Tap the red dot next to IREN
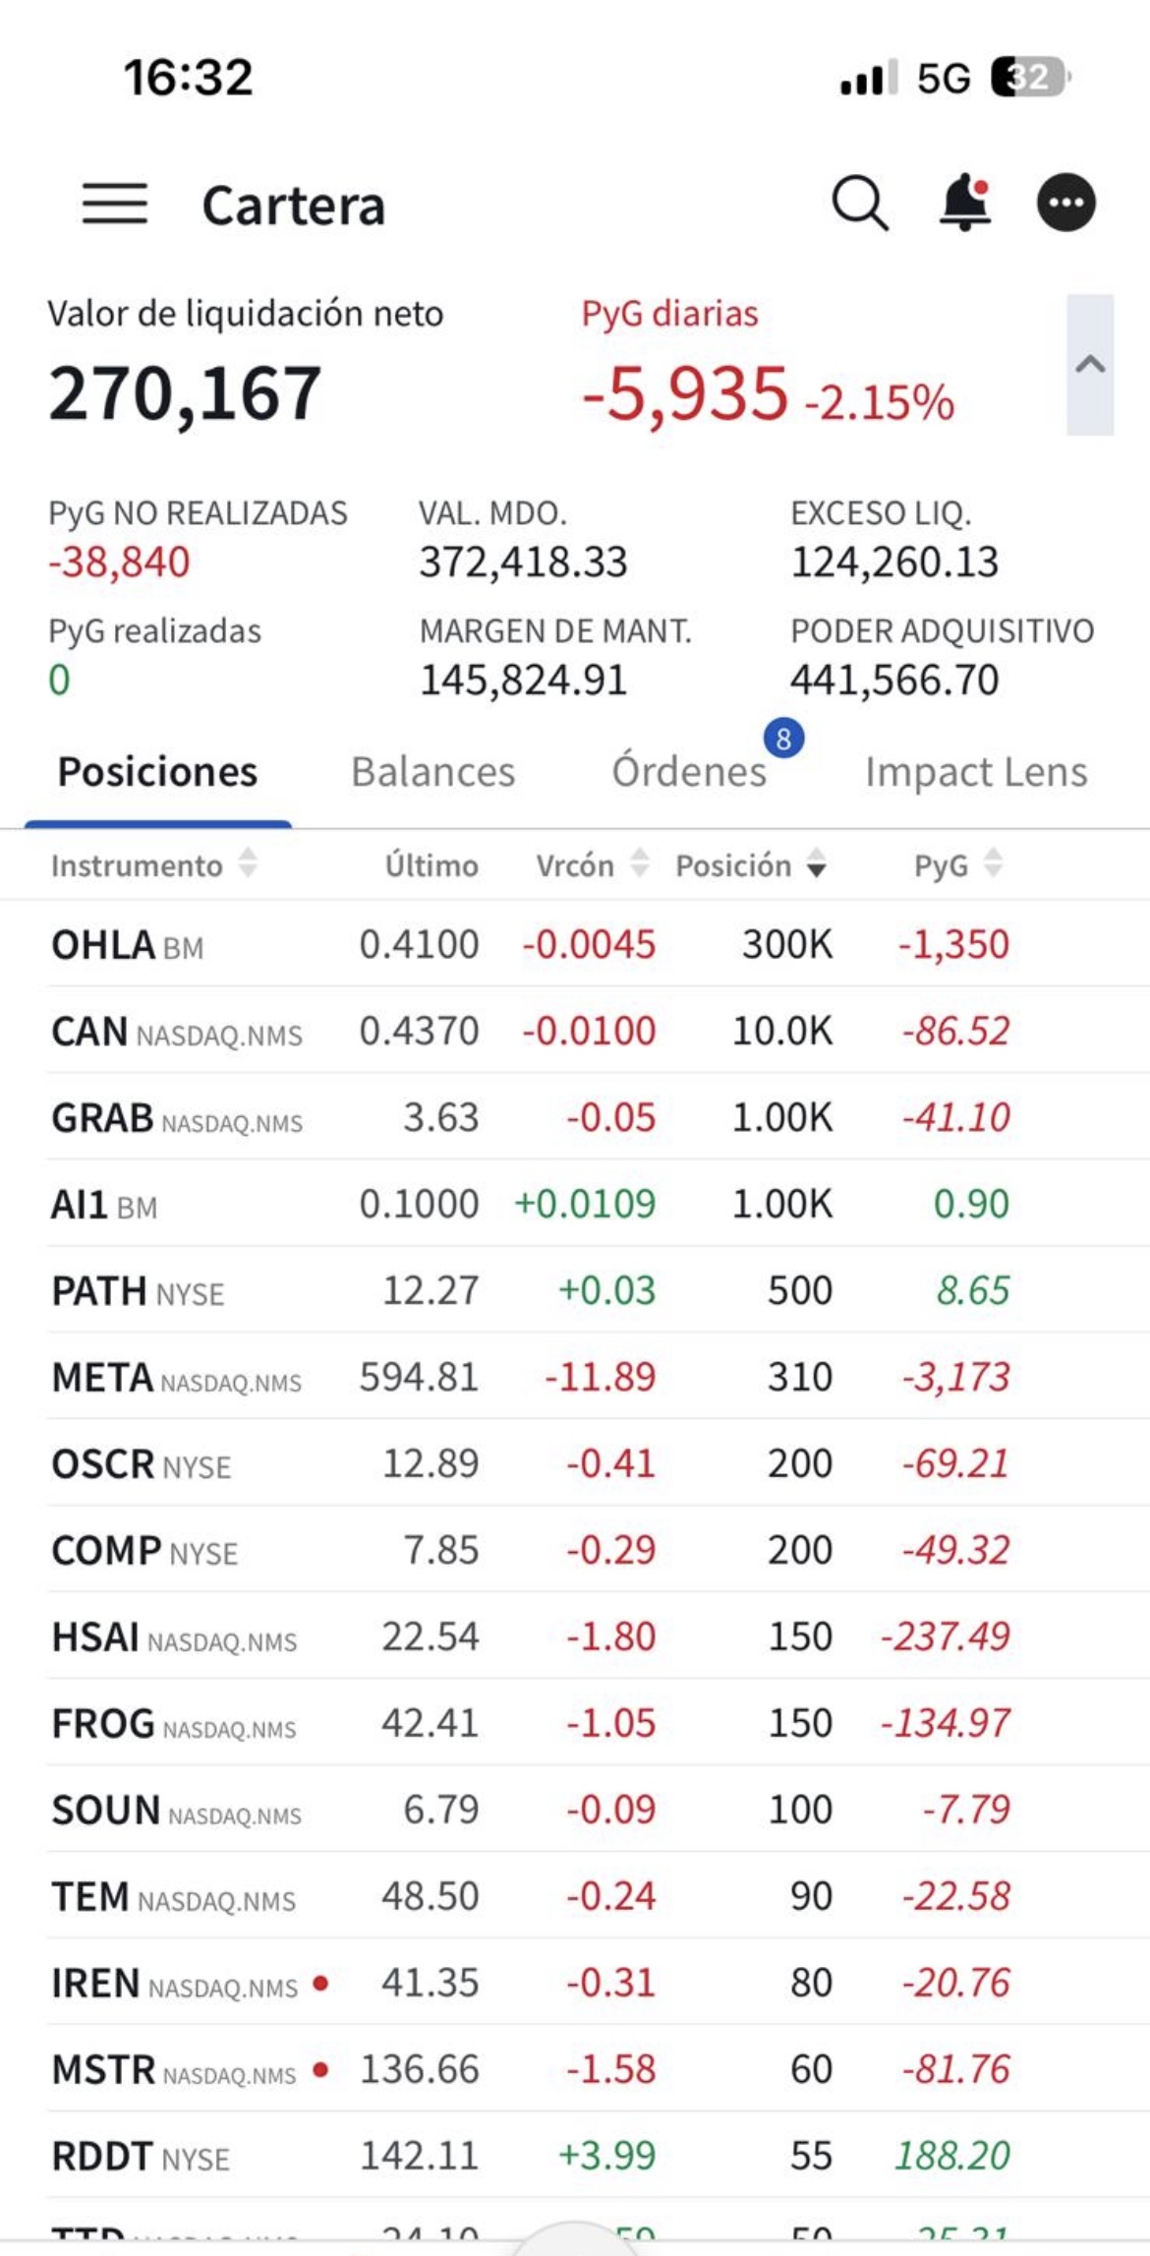Image resolution: width=1150 pixels, height=2256 pixels. click(320, 1983)
